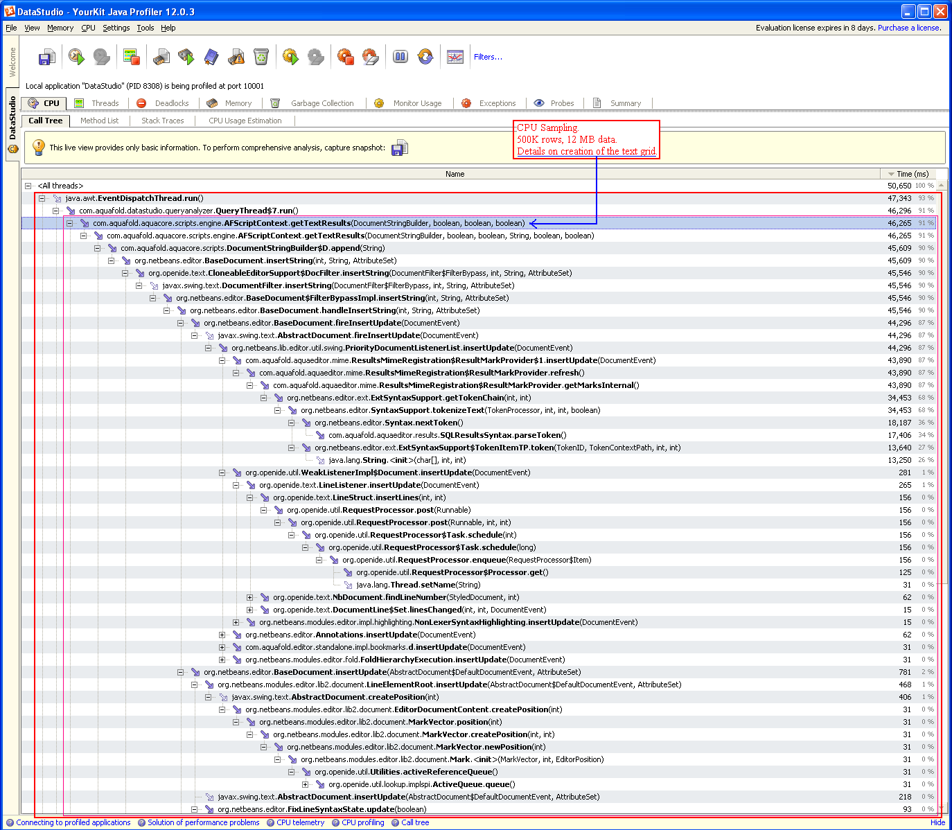Click the greyed-out stop CPU profiling icon
952x830 pixels.
tap(102, 57)
